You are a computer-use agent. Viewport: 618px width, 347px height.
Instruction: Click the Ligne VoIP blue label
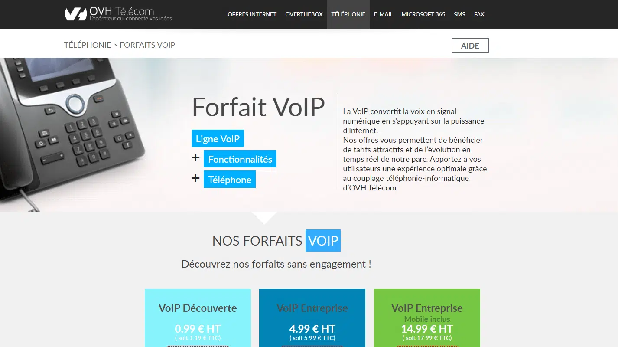point(218,139)
